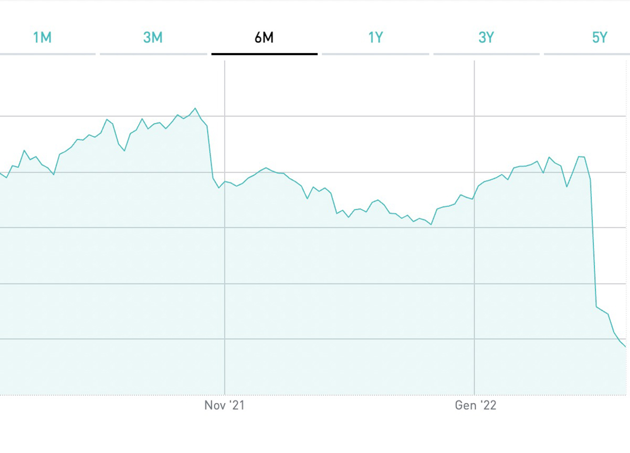This screenshot has height=453, width=630.
Task: Select the 3M time range tab
Action: [x=153, y=38]
